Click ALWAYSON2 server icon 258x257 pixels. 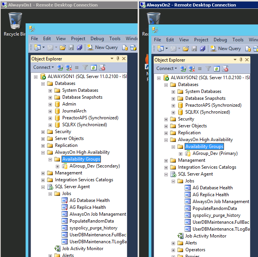tap(166, 78)
